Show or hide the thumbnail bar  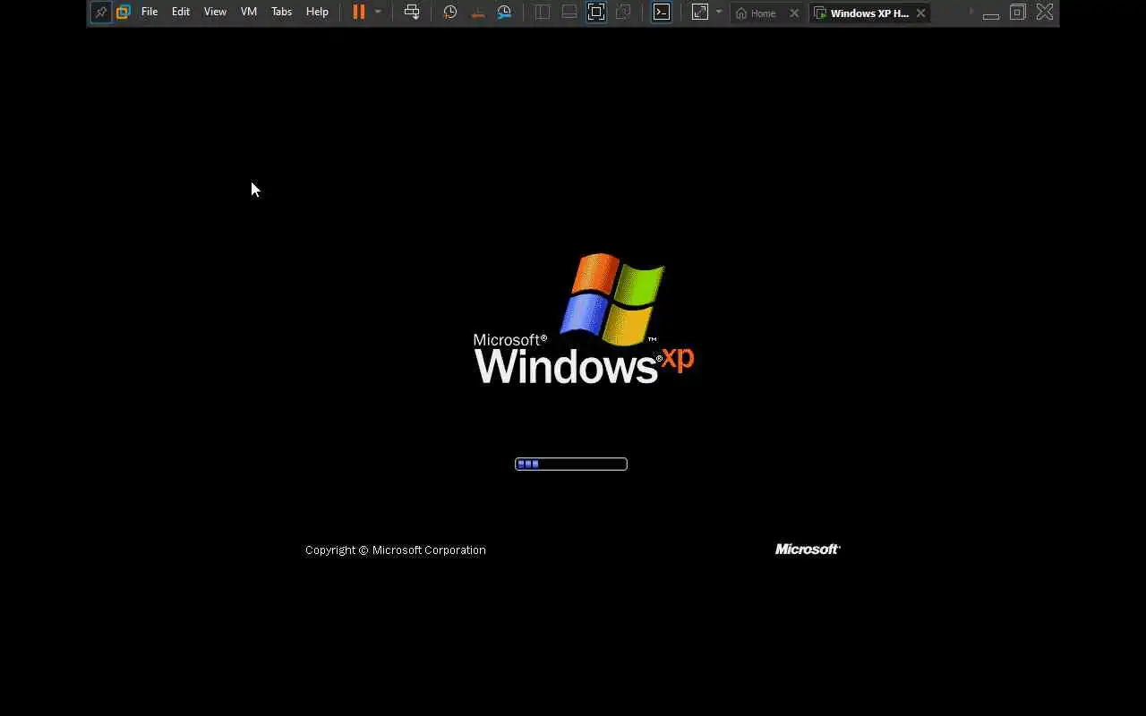click(x=569, y=13)
